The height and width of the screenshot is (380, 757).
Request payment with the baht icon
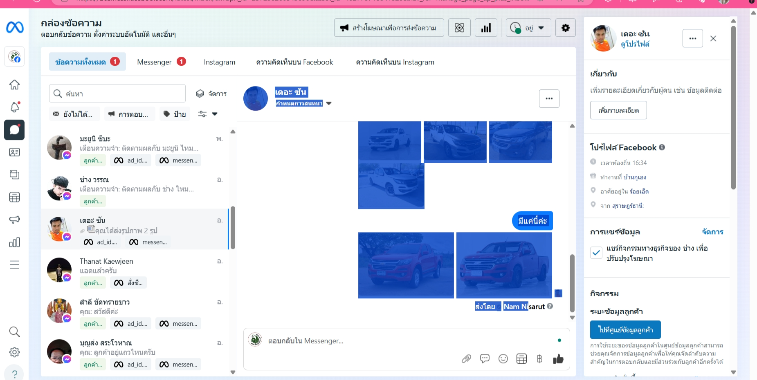tap(540, 359)
